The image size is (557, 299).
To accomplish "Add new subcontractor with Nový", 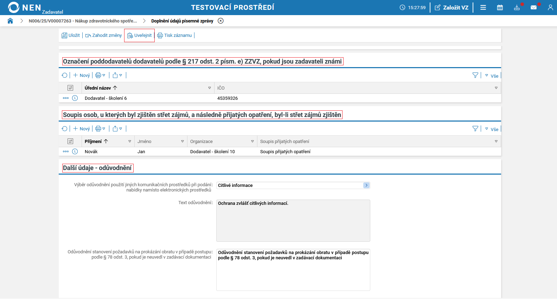I will [82, 75].
